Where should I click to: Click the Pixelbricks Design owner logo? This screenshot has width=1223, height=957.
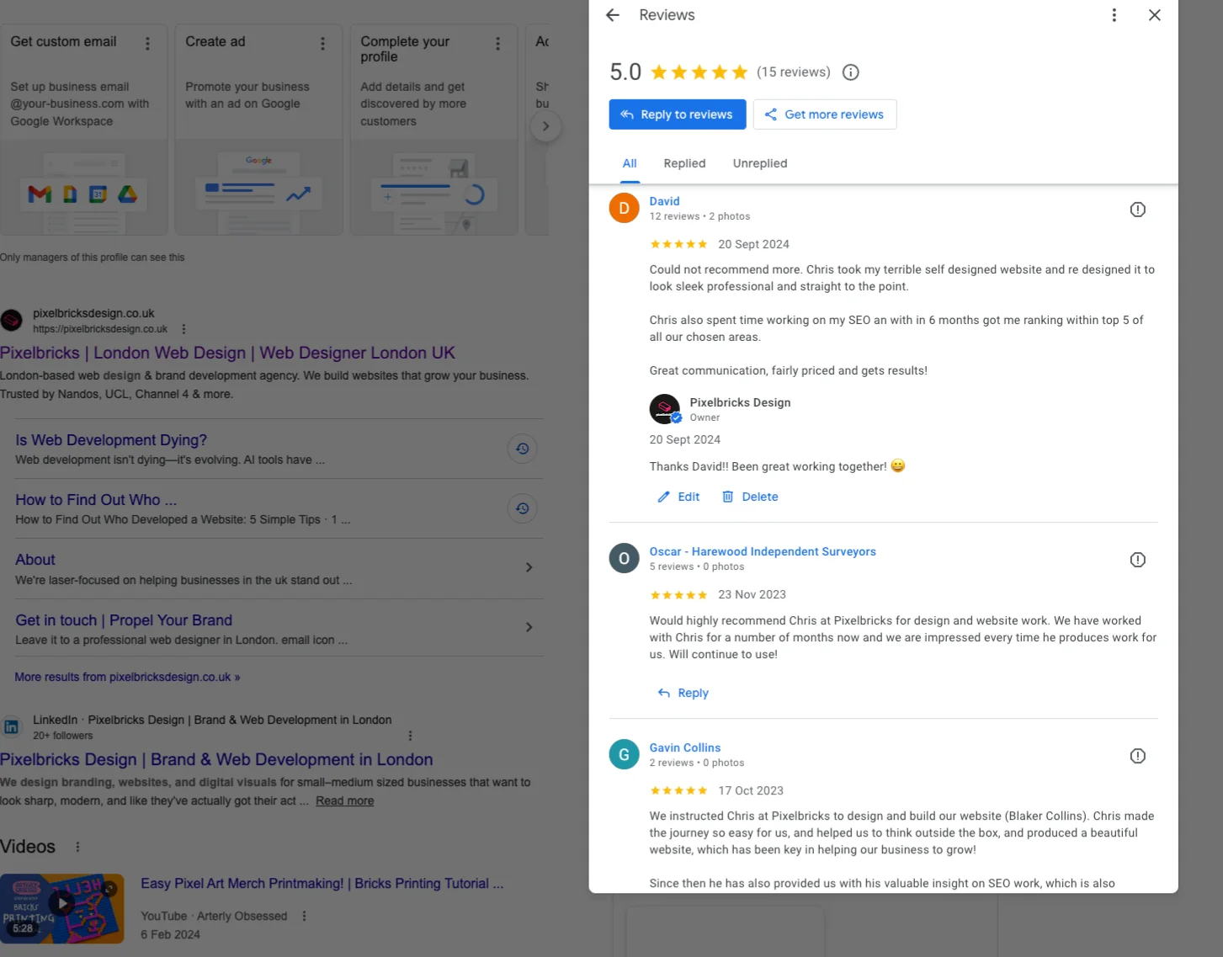(665, 409)
